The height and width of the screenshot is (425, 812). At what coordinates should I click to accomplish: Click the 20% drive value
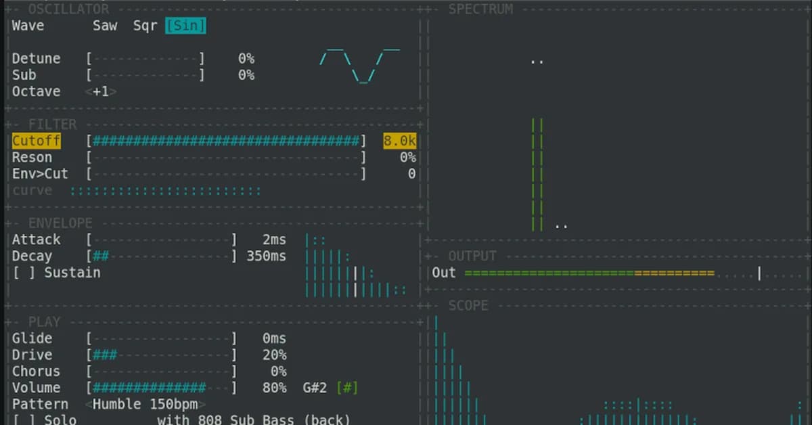click(274, 355)
